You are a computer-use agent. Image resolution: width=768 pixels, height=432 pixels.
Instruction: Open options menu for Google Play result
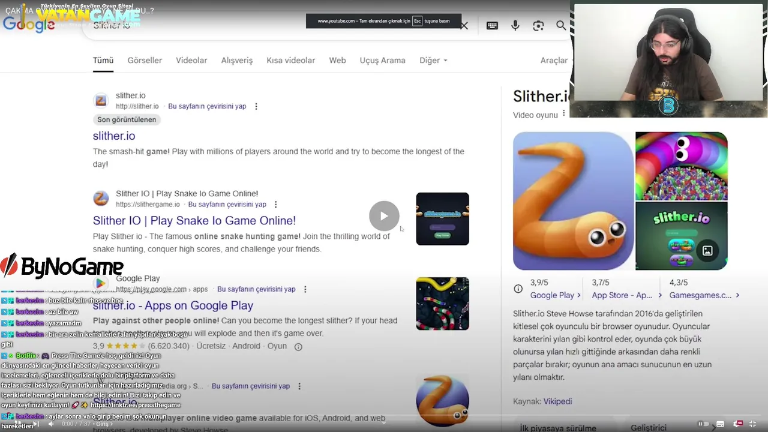click(305, 289)
